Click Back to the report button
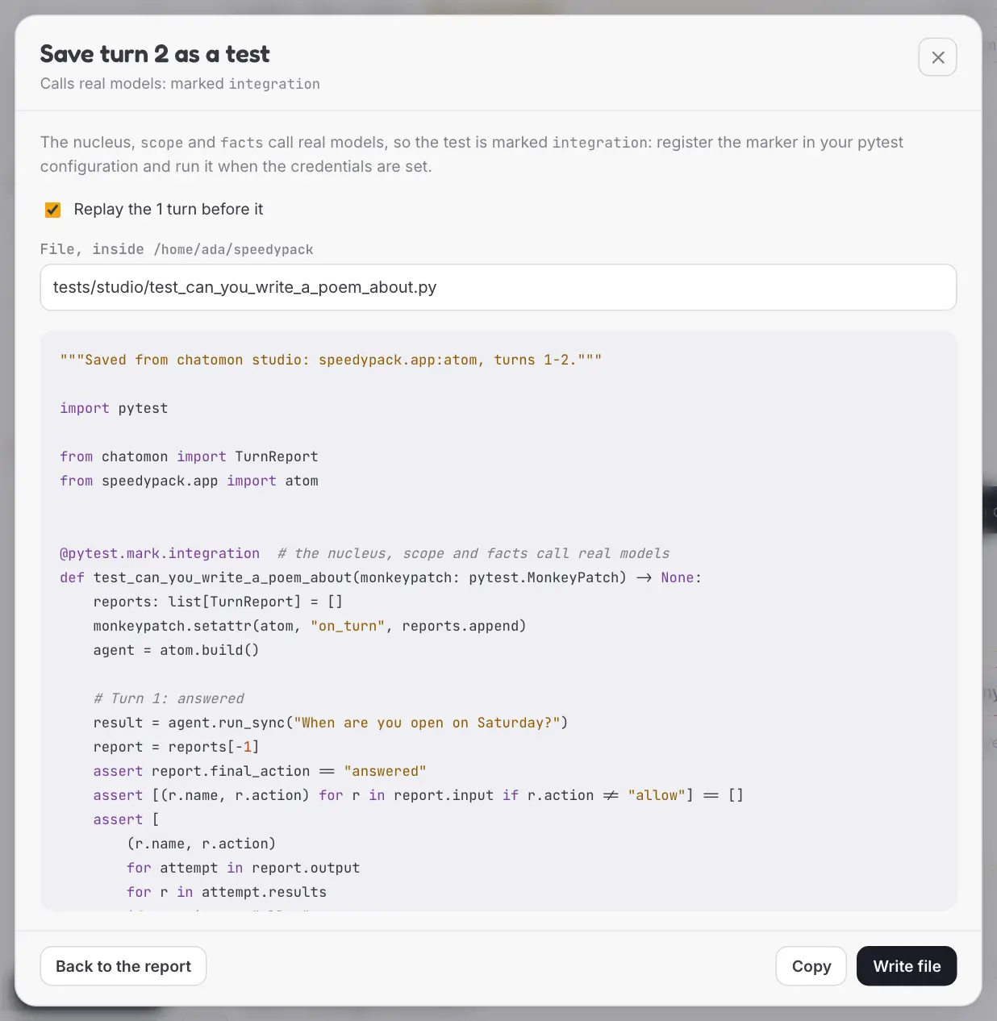The image size is (997, 1021). point(123,966)
